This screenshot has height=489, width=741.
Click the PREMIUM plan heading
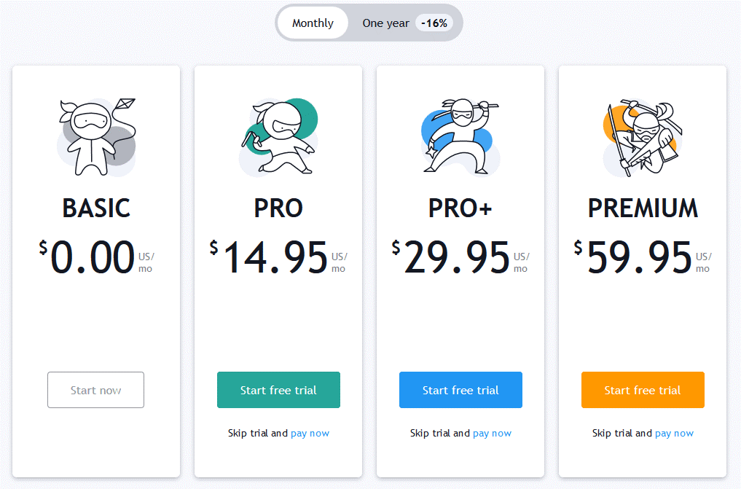pos(643,208)
